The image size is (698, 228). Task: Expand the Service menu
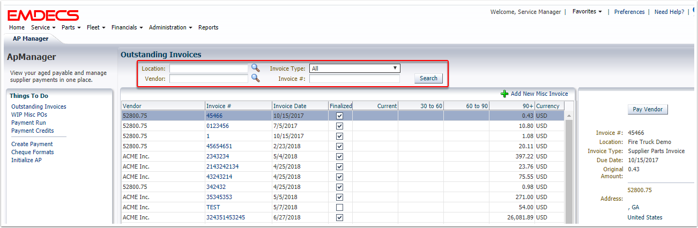(x=43, y=27)
